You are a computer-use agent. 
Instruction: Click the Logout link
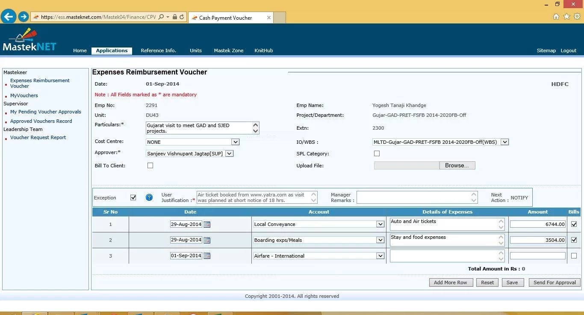(569, 51)
